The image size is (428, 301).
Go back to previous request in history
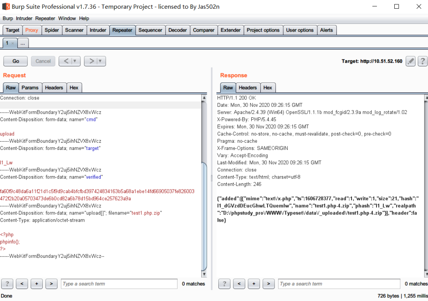[x=66, y=61]
